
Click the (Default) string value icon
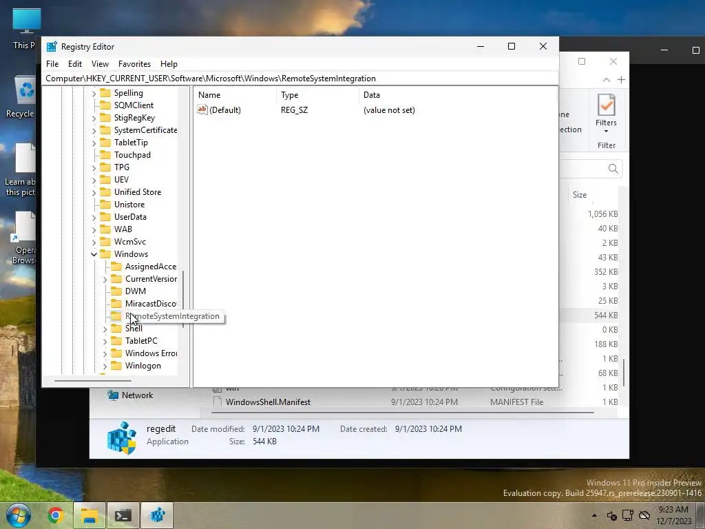point(202,110)
